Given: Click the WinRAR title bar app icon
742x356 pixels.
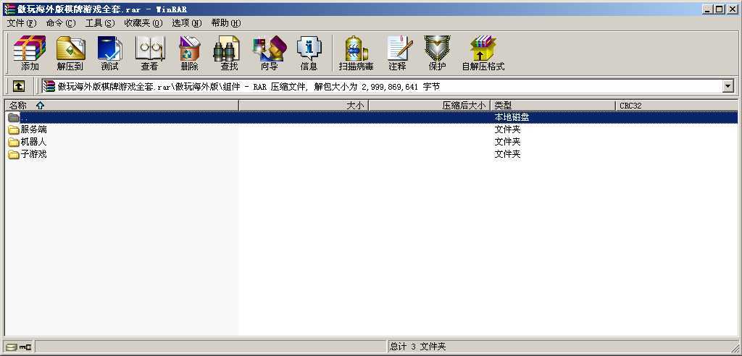Looking at the screenshot, I should tap(9, 9).
